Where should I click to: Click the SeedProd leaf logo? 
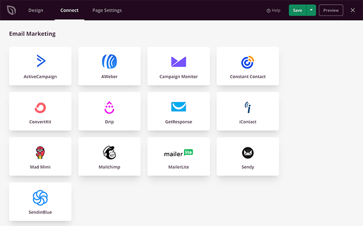pyautogui.click(x=11, y=10)
